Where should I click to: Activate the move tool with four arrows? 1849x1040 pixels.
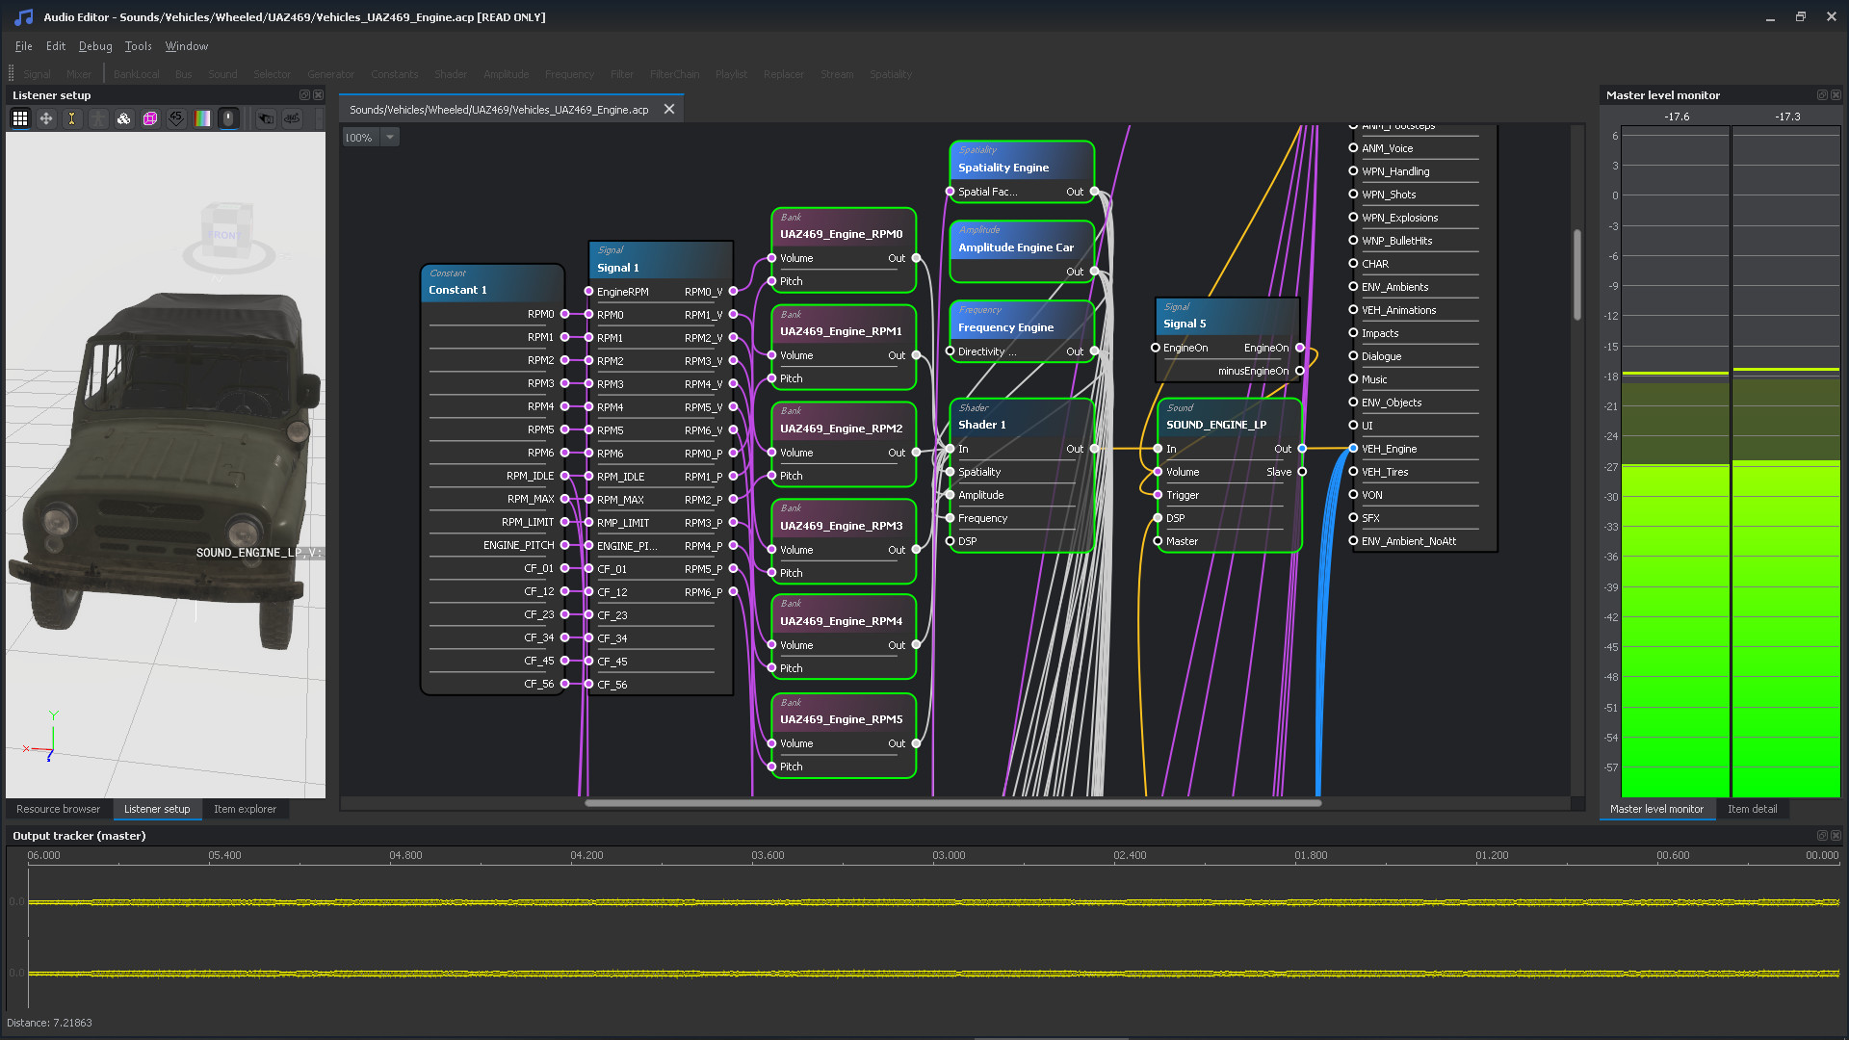pyautogui.click(x=45, y=118)
